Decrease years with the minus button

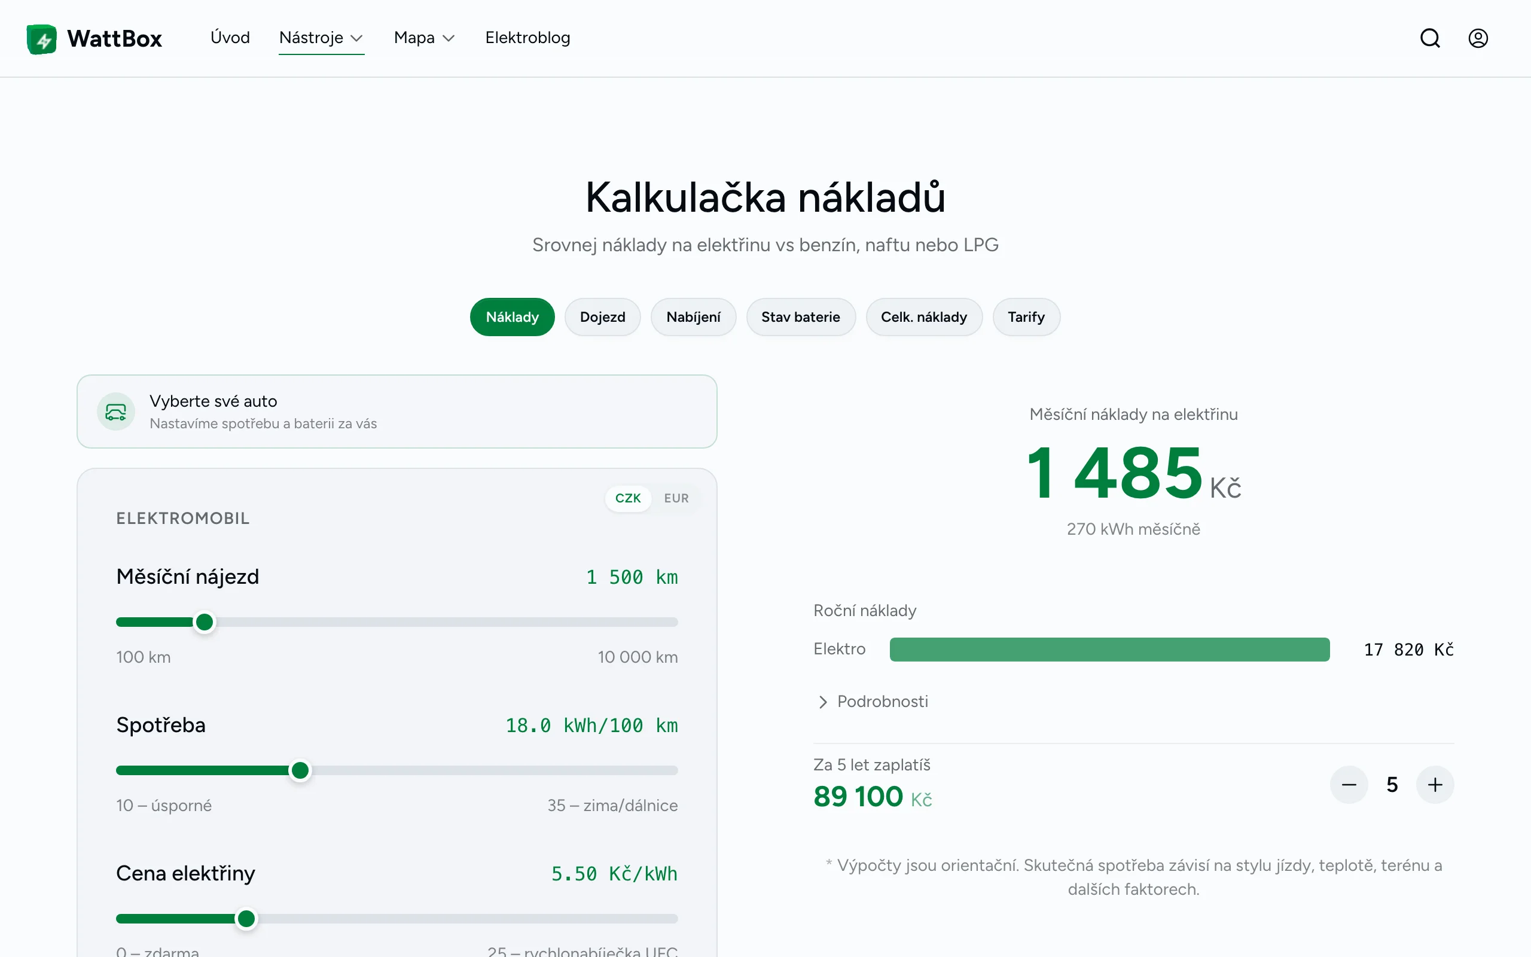[x=1349, y=785]
